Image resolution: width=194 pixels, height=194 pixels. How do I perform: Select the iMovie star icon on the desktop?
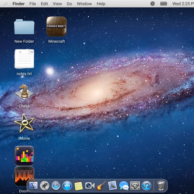coord(24,123)
